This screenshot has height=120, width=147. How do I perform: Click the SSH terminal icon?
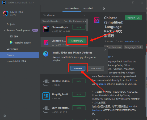point(11,36)
